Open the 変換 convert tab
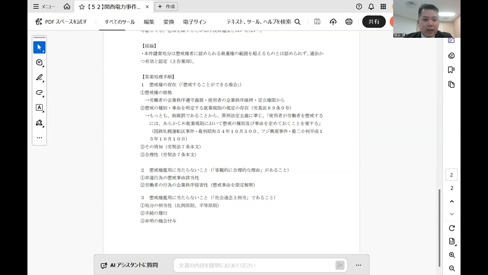This screenshot has width=488, height=275. click(x=169, y=22)
